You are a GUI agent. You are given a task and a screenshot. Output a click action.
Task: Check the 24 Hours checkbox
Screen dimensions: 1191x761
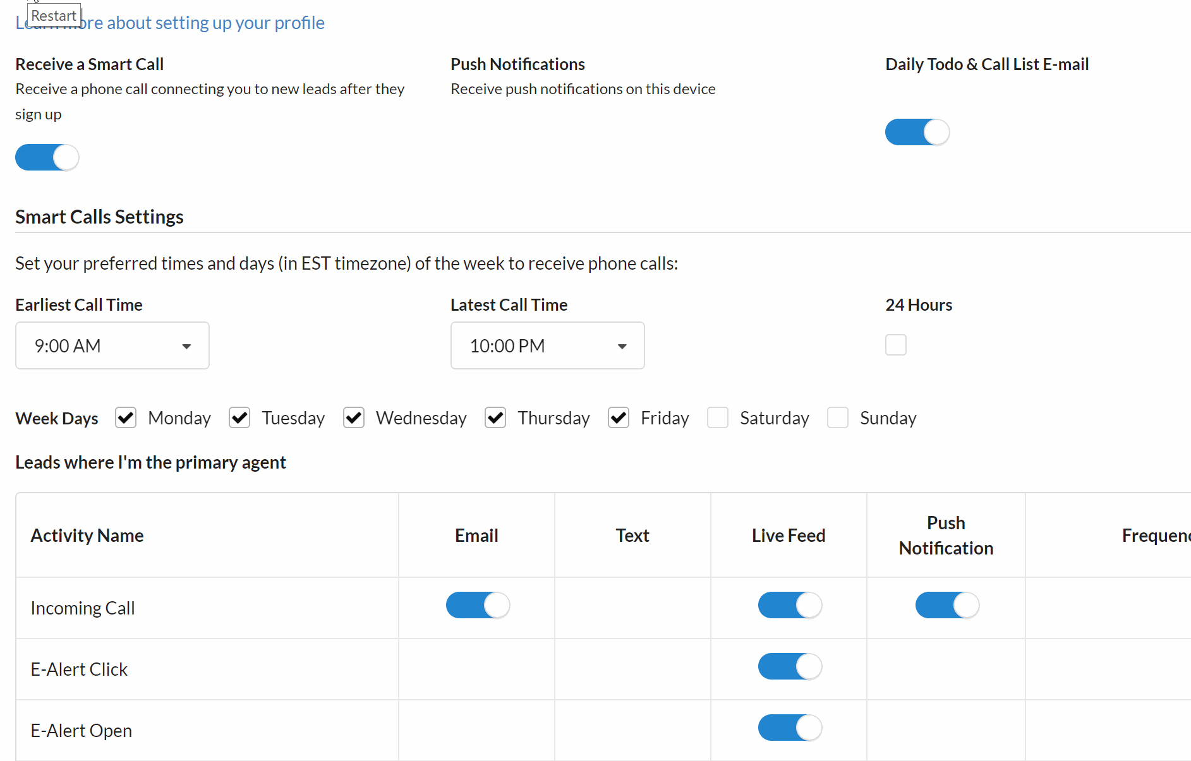pyautogui.click(x=895, y=345)
